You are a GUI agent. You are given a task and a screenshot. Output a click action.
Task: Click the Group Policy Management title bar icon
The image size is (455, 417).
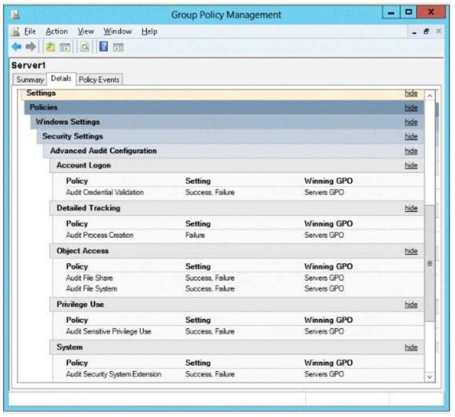(x=15, y=15)
